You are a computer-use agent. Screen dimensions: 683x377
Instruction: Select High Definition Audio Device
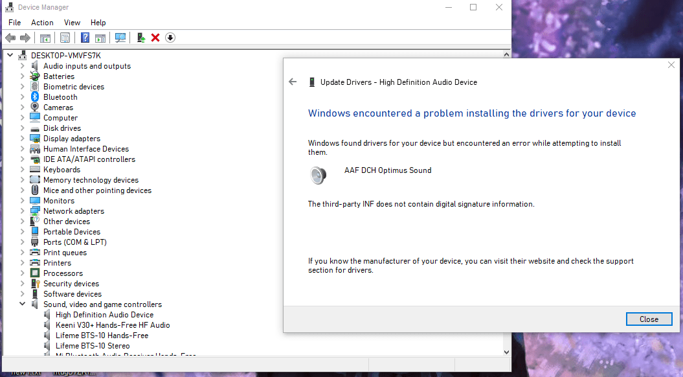[x=104, y=315]
